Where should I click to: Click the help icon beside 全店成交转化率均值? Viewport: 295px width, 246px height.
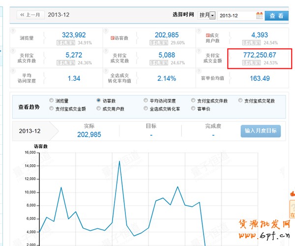(106, 71)
